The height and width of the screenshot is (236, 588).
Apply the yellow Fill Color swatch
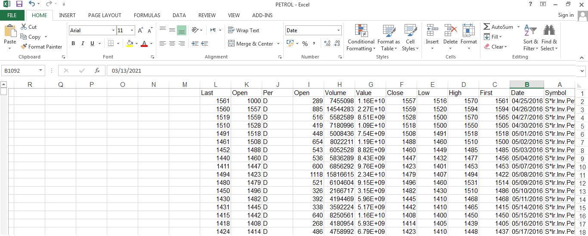[130, 44]
